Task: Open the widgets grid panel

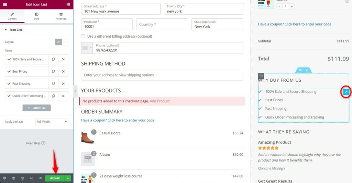Action: coord(68,4)
